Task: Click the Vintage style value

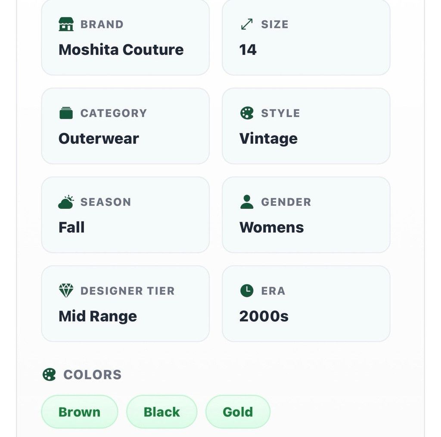Action: [x=268, y=139]
